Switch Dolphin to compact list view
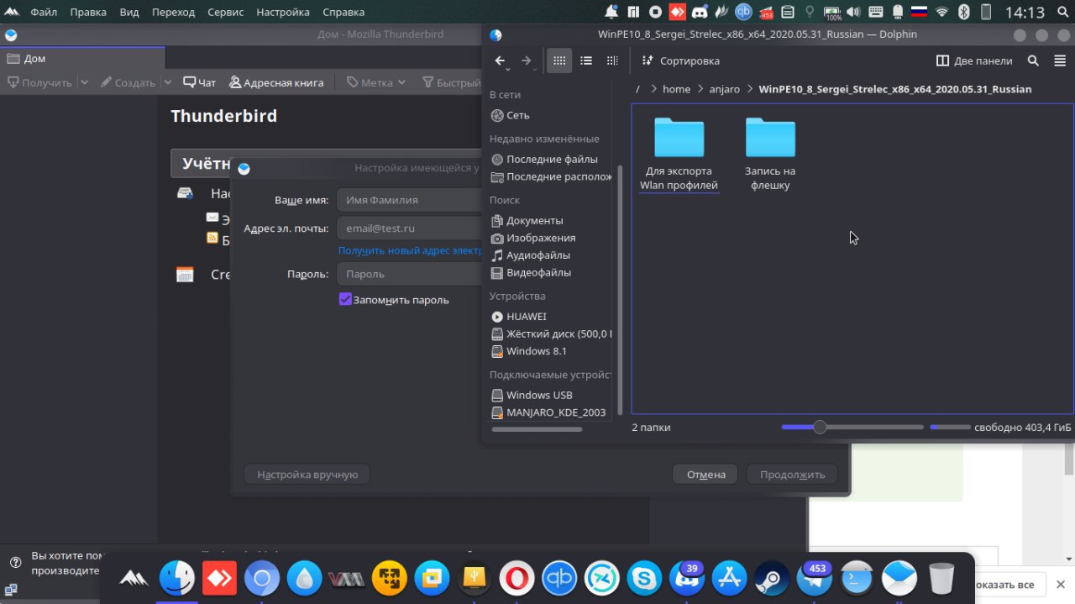The height and width of the screenshot is (604, 1075). tap(586, 60)
